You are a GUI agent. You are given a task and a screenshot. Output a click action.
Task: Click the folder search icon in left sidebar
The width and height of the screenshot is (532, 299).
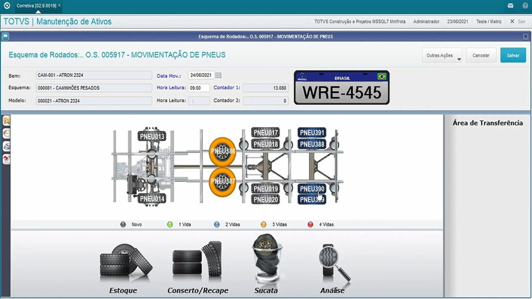pyautogui.click(x=6, y=120)
